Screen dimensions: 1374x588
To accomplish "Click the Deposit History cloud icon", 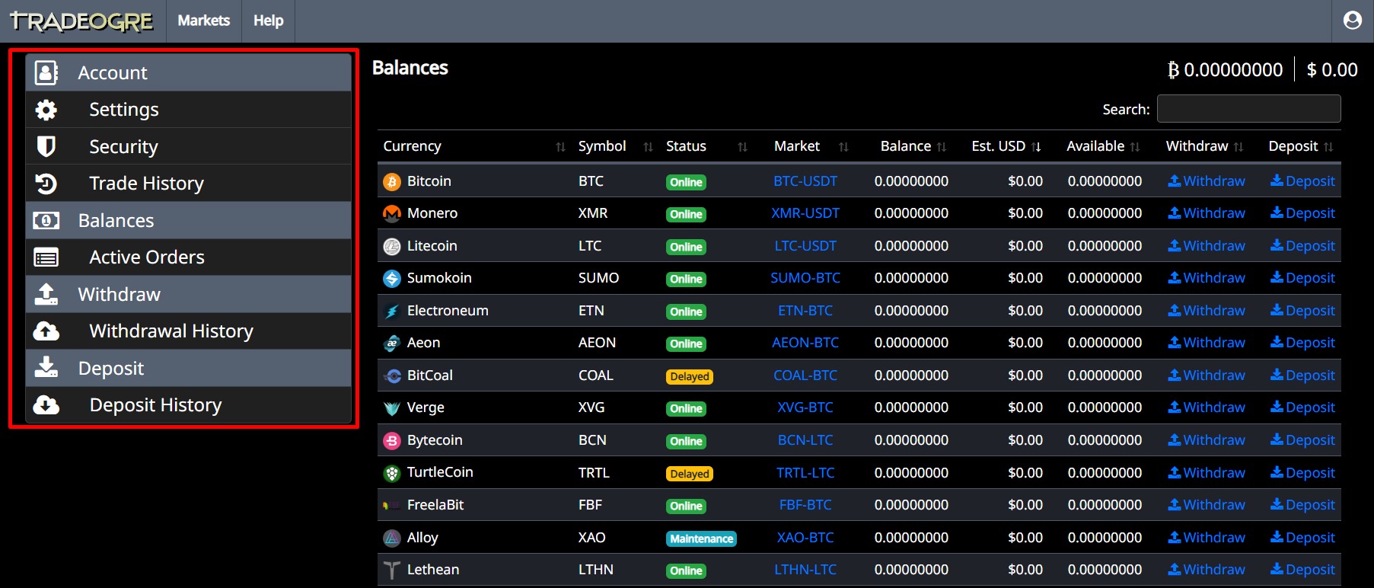I will point(46,405).
